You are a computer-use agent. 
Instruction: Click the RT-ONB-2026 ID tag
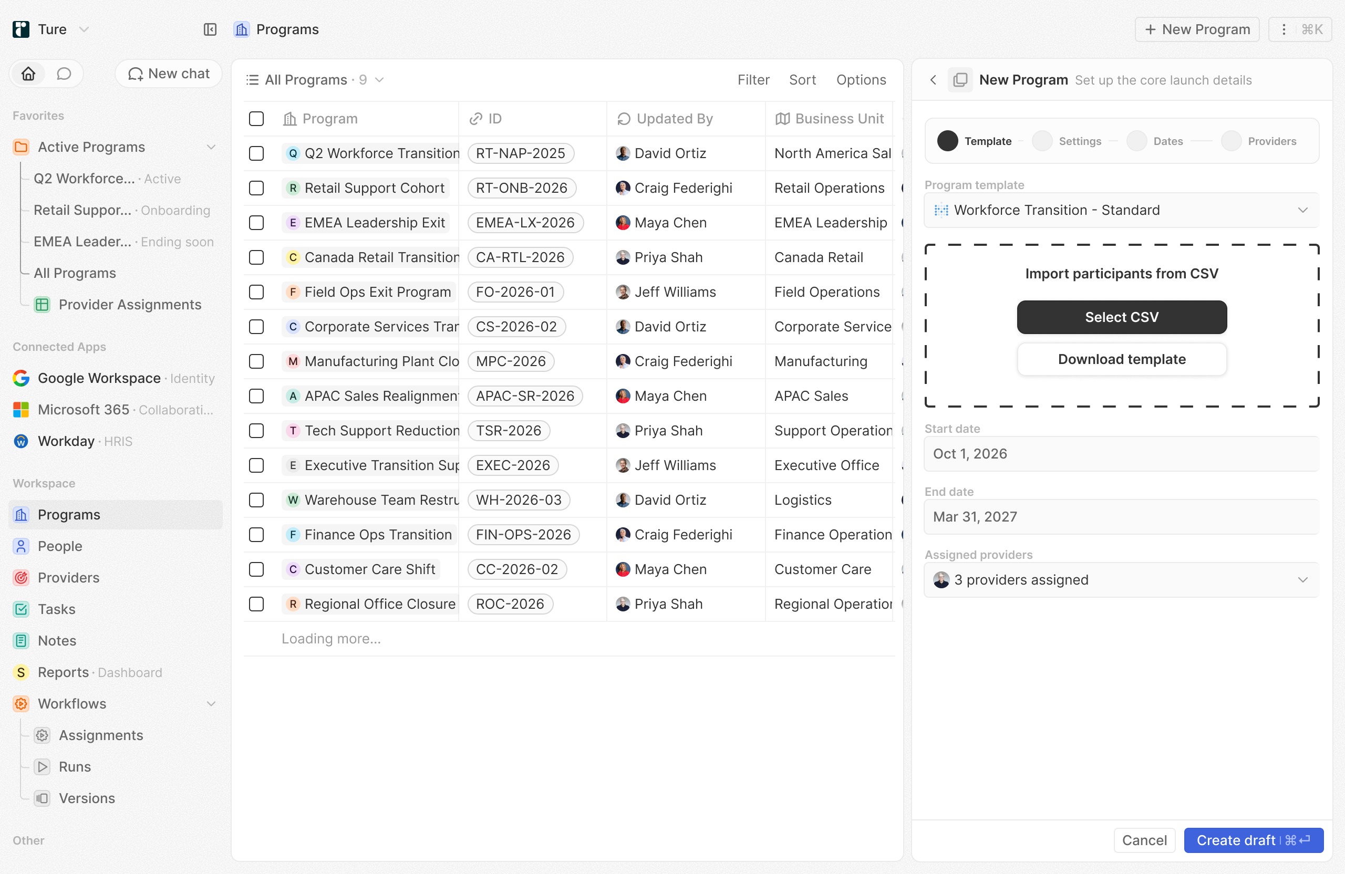click(521, 188)
